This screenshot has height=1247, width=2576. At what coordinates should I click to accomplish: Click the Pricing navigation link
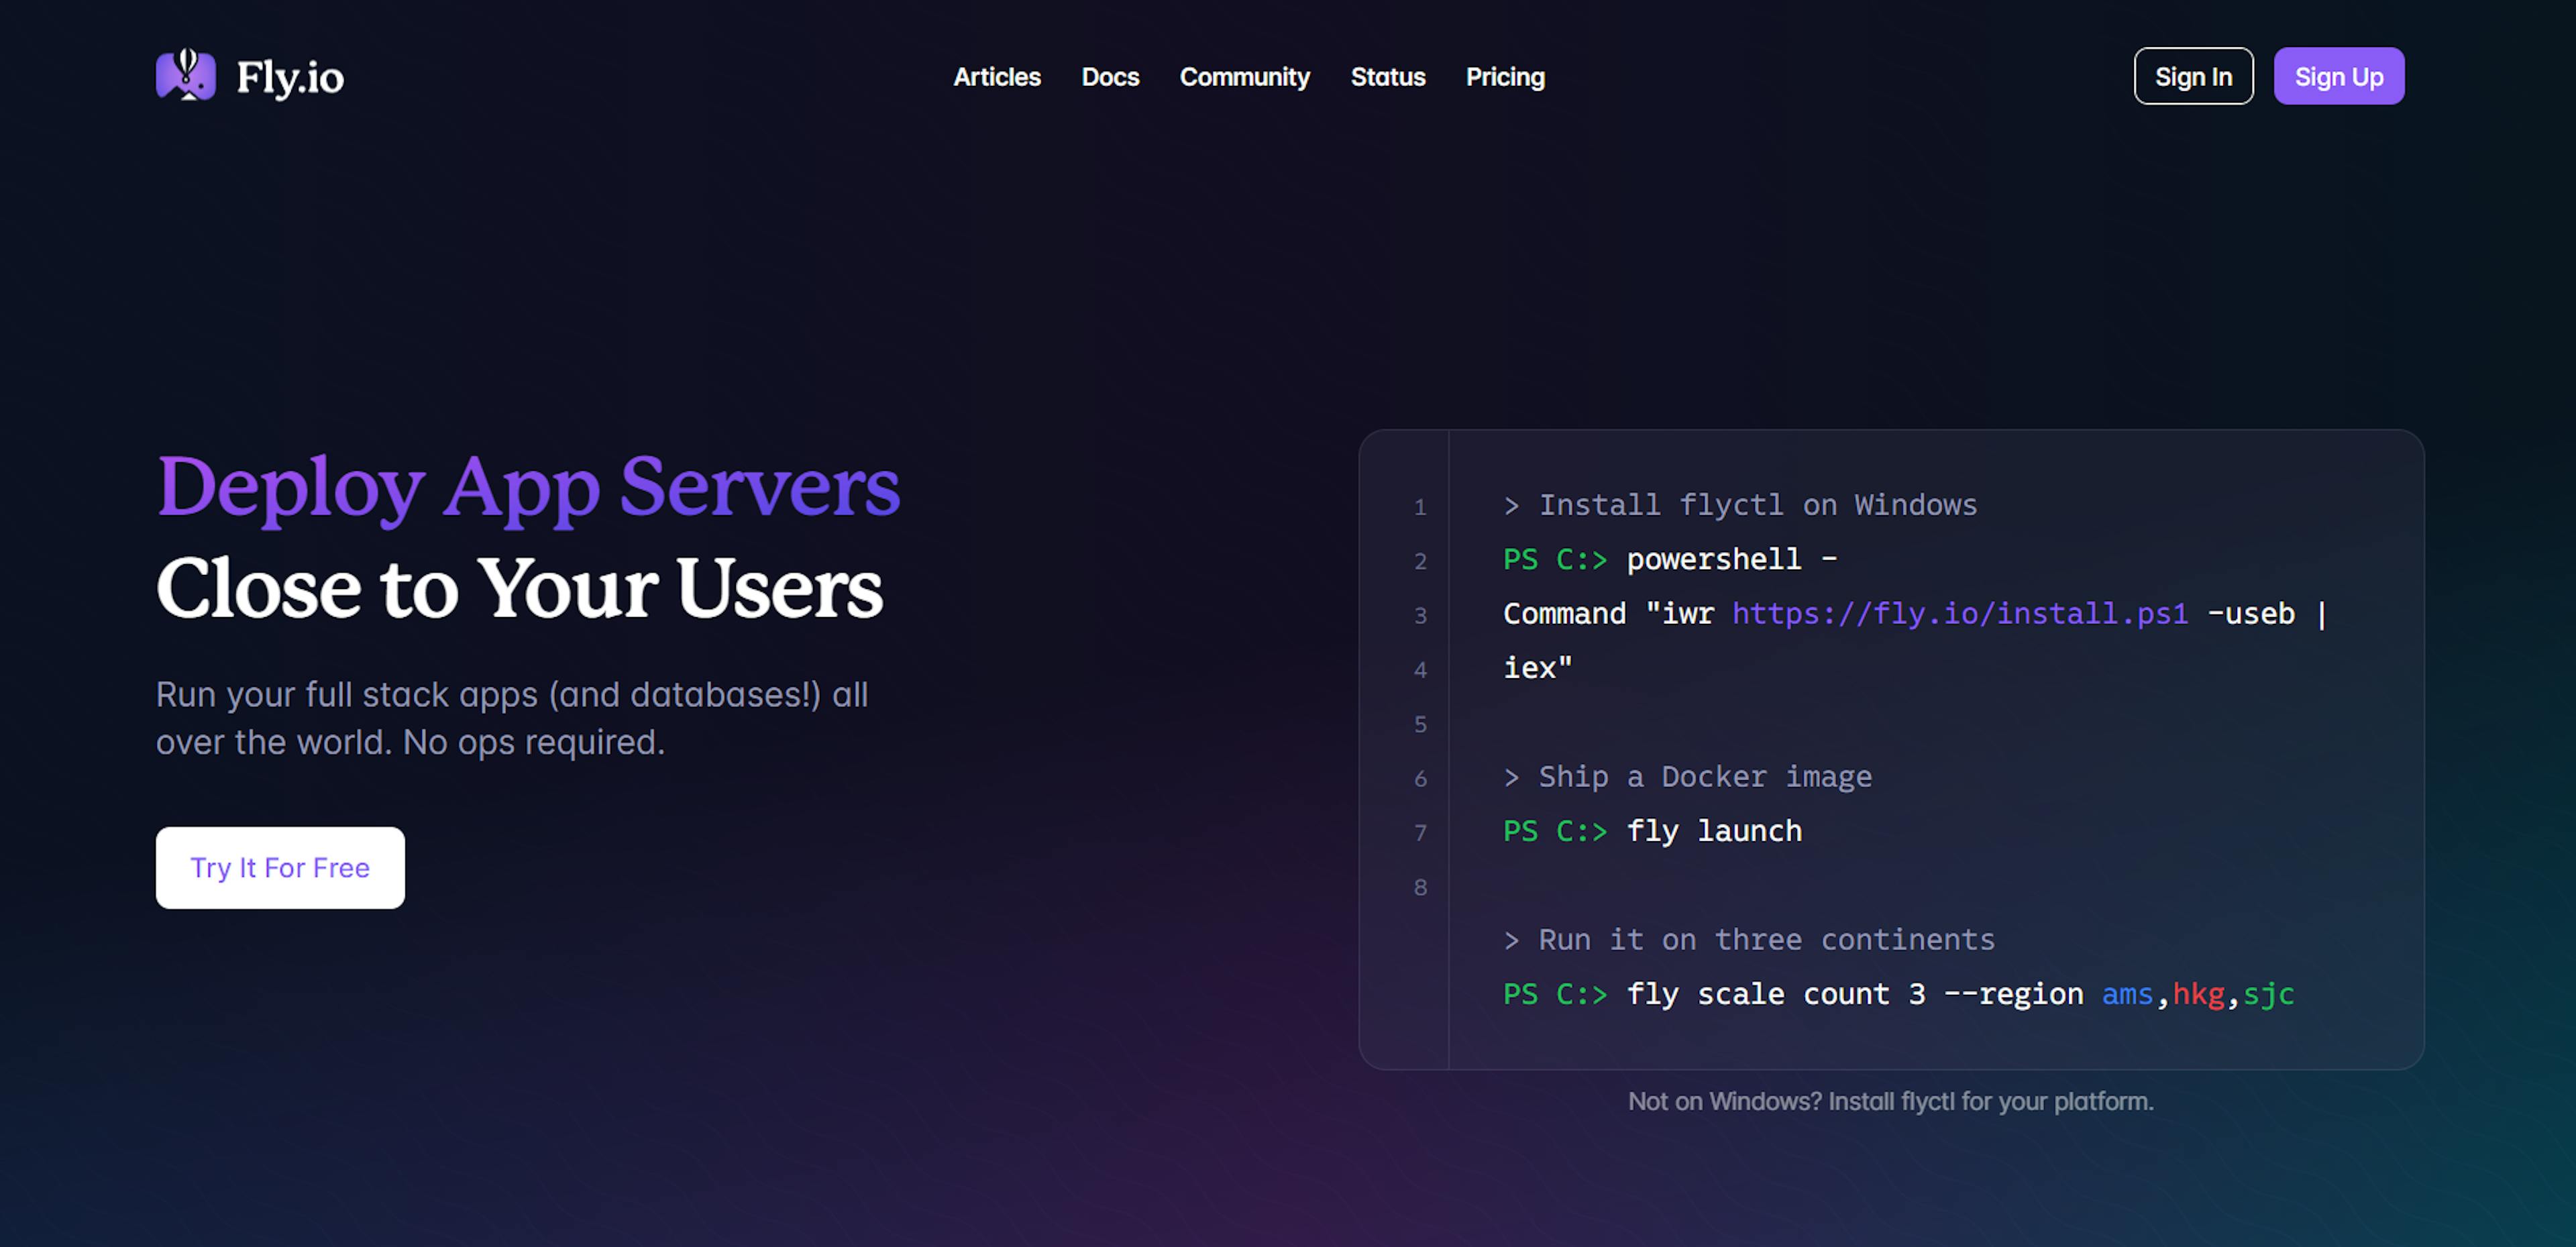tap(1505, 77)
